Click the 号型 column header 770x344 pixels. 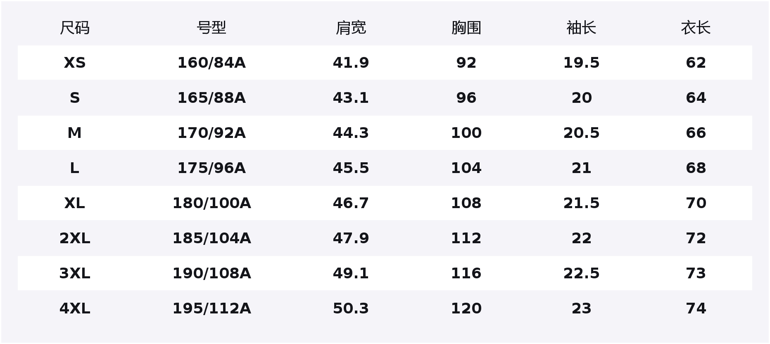coord(212,28)
